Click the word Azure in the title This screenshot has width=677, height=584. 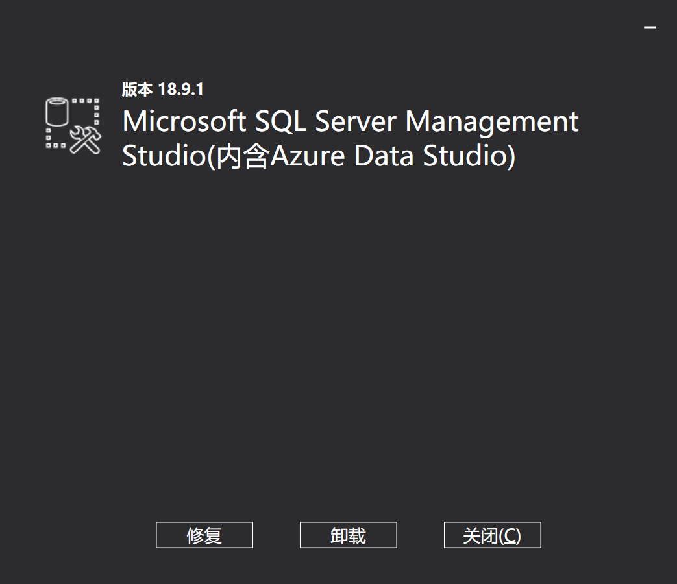tap(307, 156)
